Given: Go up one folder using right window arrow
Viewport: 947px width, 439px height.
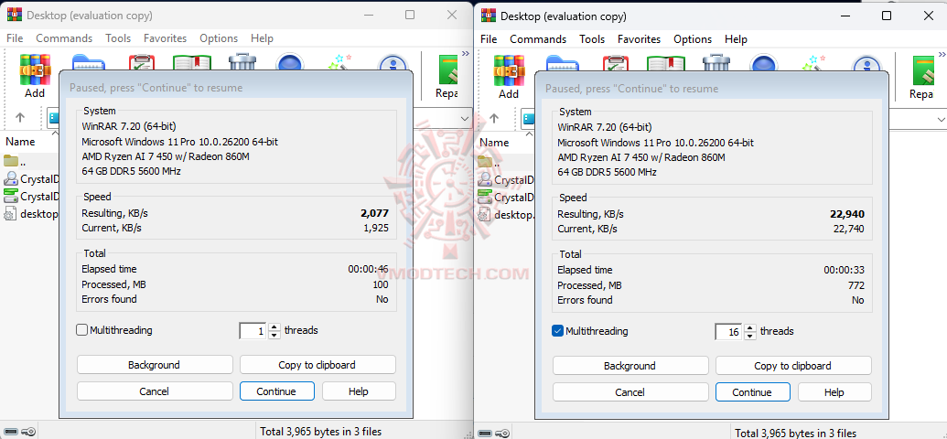Looking at the screenshot, I should tap(494, 118).
